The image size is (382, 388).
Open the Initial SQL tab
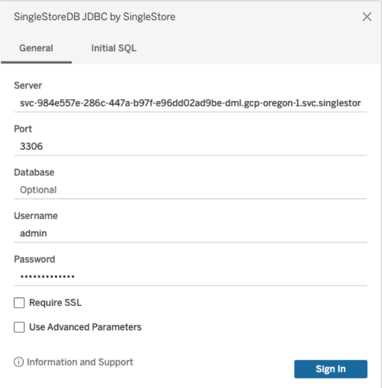(113, 48)
